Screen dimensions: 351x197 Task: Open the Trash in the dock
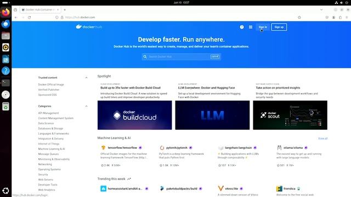pos(5,107)
